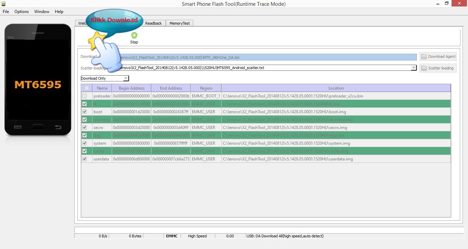Image resolution: width=468 pixels, height=249 pixels.
Task: Click the End Address column header
Action: point(171,88)
